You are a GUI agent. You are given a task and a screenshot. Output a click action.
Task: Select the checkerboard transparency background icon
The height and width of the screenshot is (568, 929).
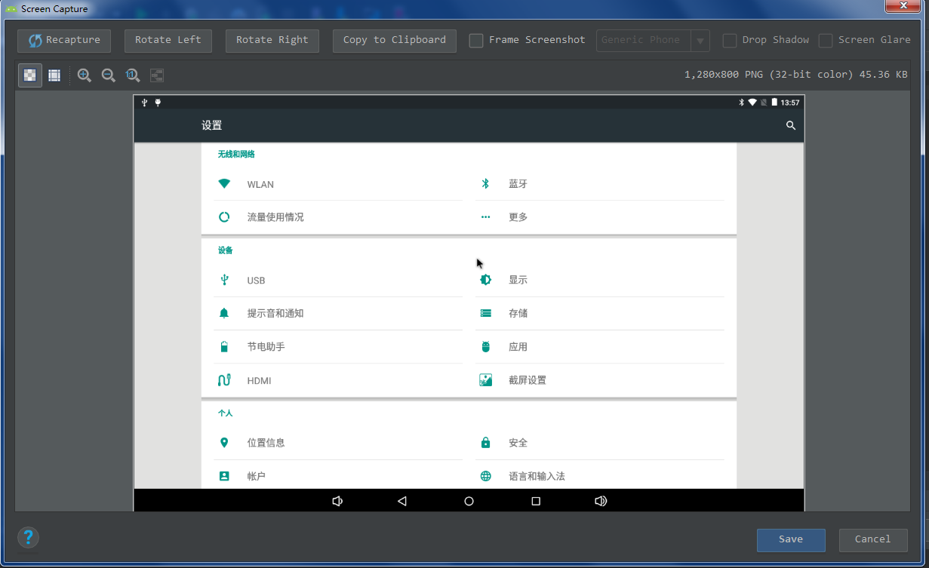tap(29, 75)
